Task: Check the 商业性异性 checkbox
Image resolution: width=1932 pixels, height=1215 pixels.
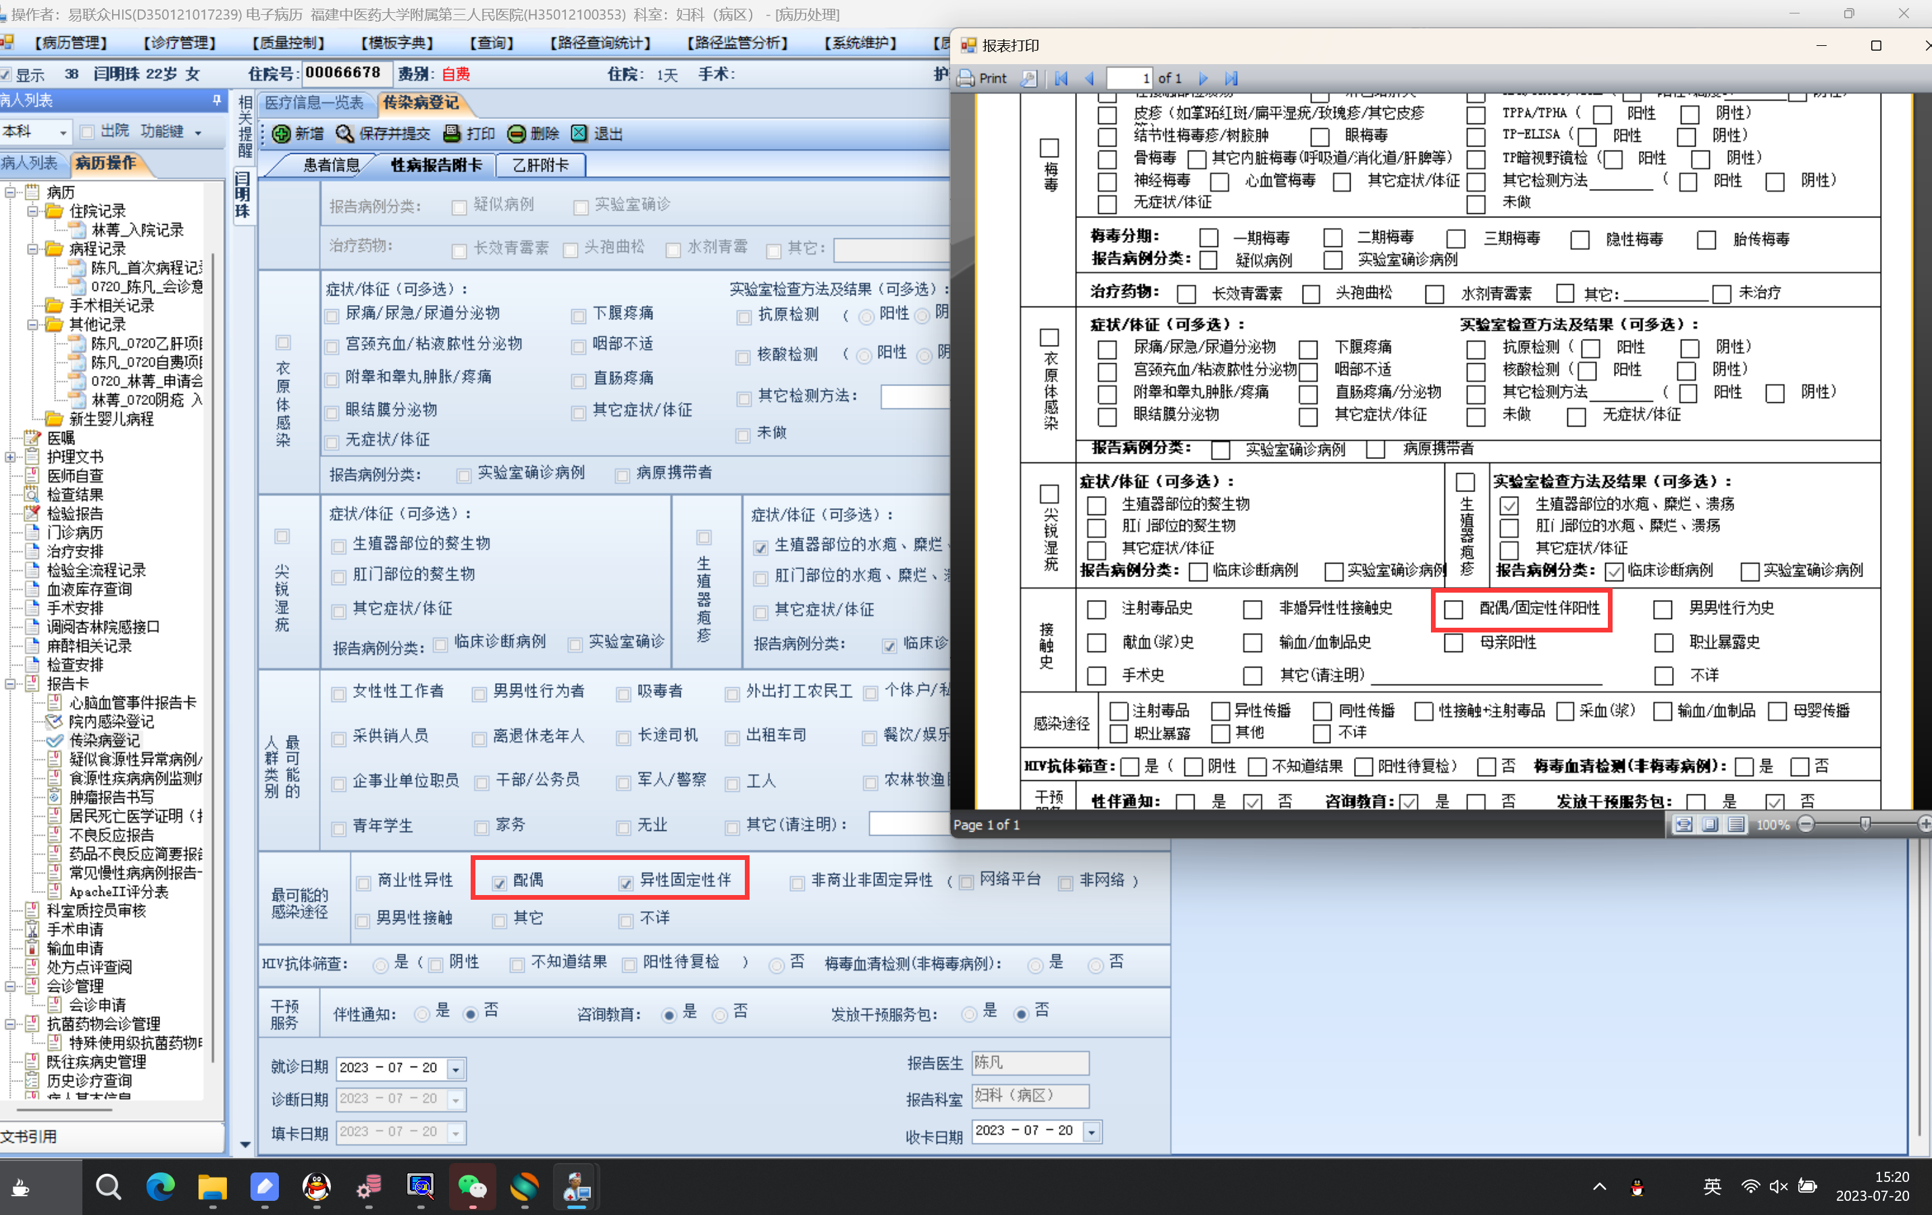Action: pos(363,882)
